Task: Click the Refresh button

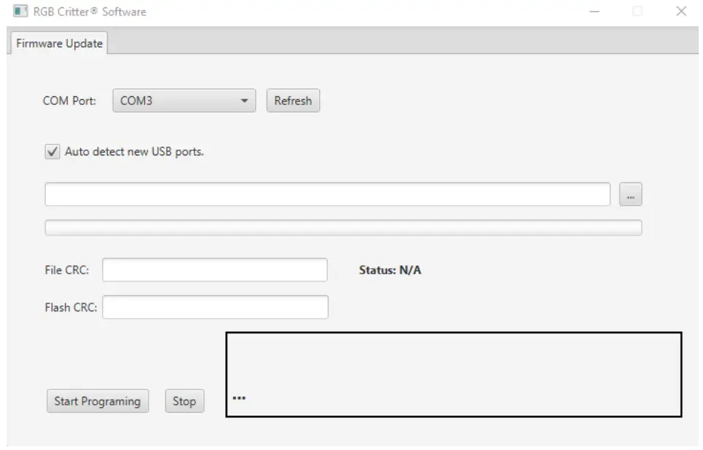Action: 293,101
